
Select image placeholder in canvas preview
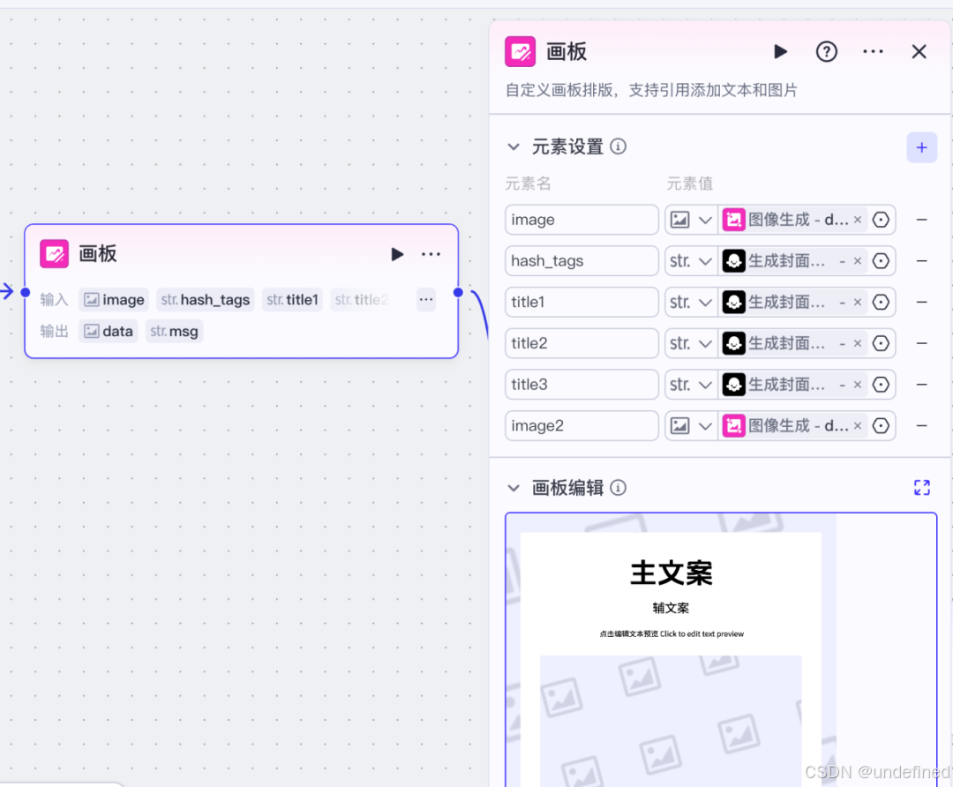671,721
